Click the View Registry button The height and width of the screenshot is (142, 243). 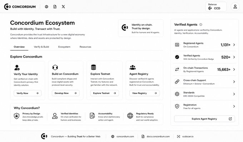[x=144, y=93]
